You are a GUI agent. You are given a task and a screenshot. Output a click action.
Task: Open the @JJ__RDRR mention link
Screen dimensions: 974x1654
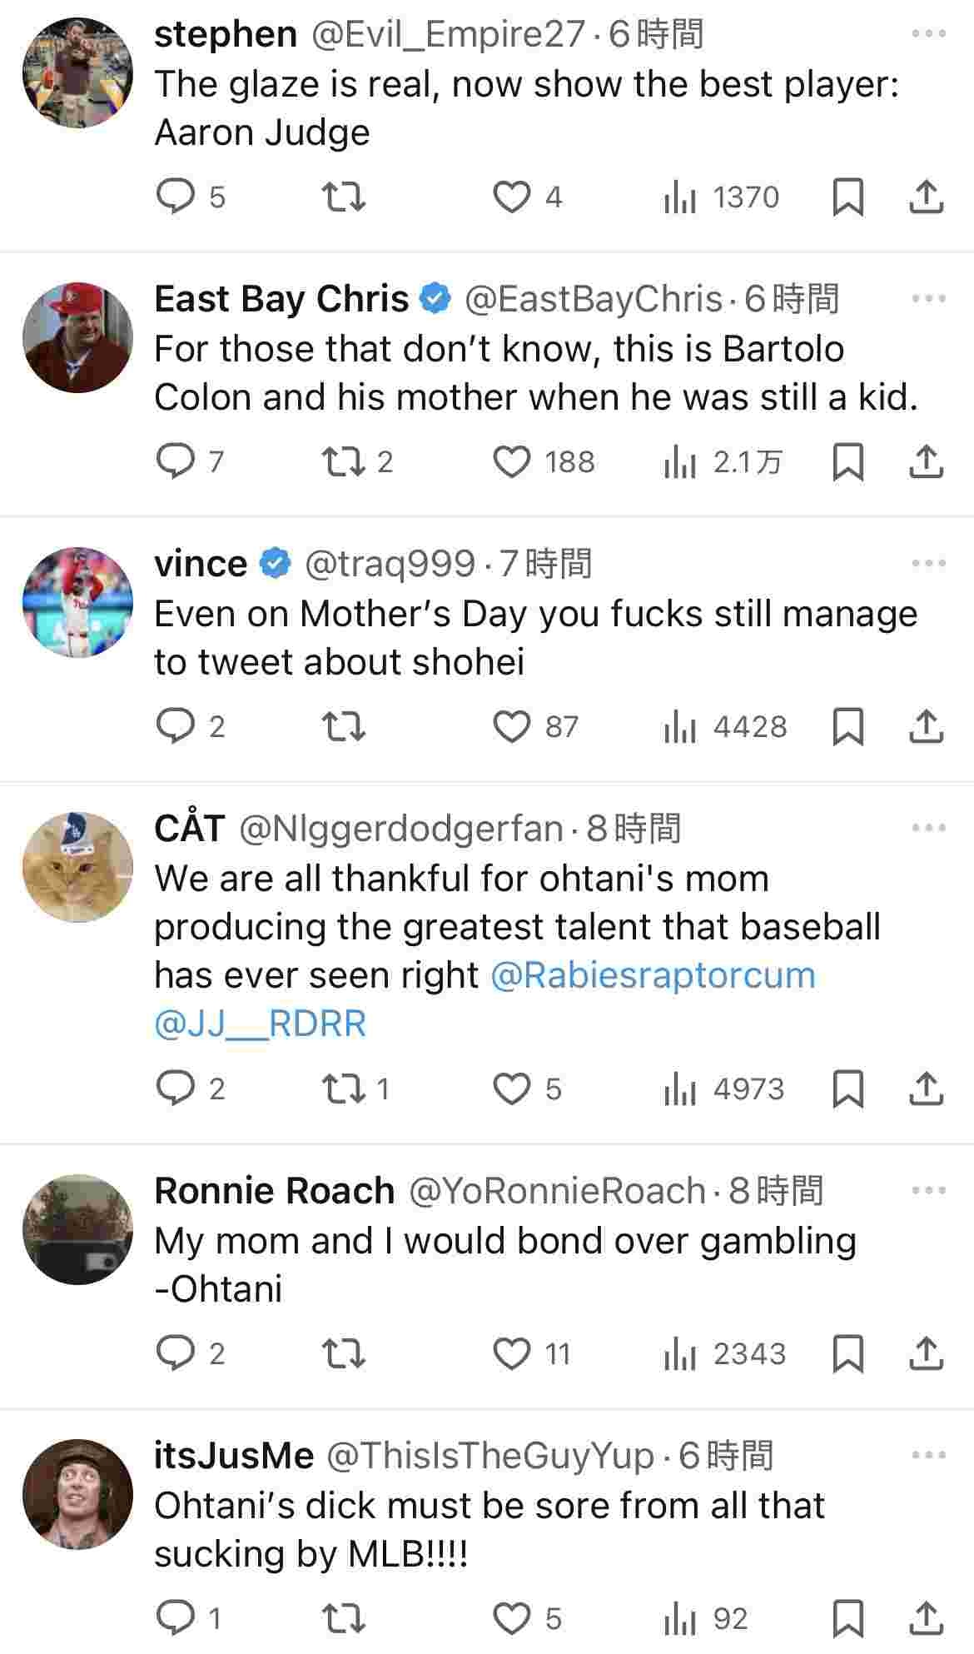[x=260, y=1024]
